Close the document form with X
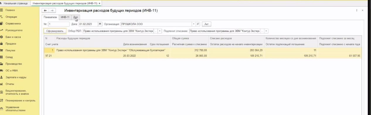Image resolution: width=371 pixels, height=115 pixels. click(x=363, y=10)
